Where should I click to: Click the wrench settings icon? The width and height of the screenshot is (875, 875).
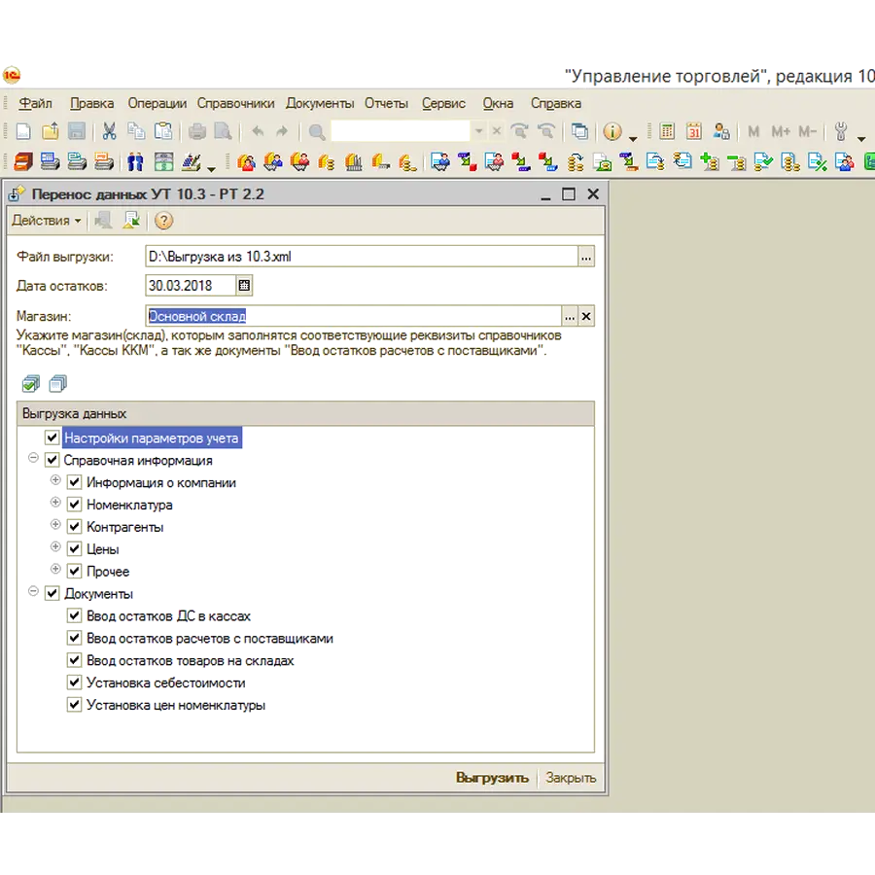coord(840,131)
